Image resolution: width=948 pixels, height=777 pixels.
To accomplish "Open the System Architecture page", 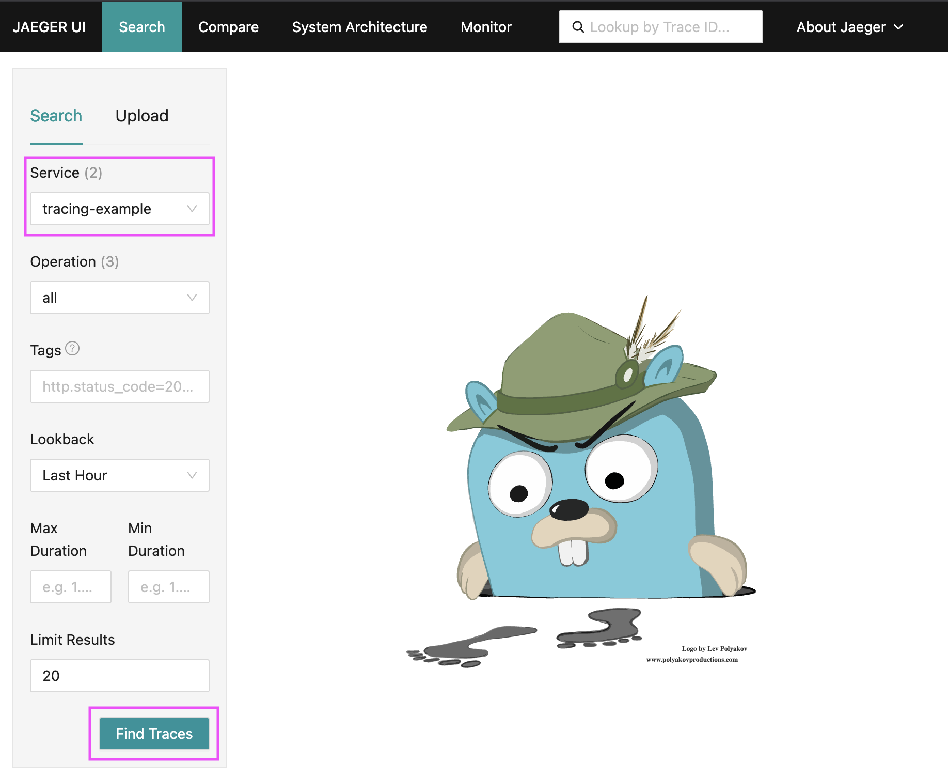I will [x=359, y=27].
